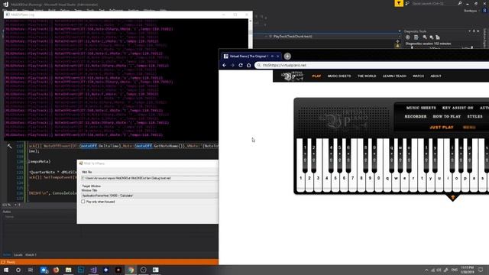Open the Windows Start menu
The height and width of the screenshot is (275, 489).
(5, 270)
